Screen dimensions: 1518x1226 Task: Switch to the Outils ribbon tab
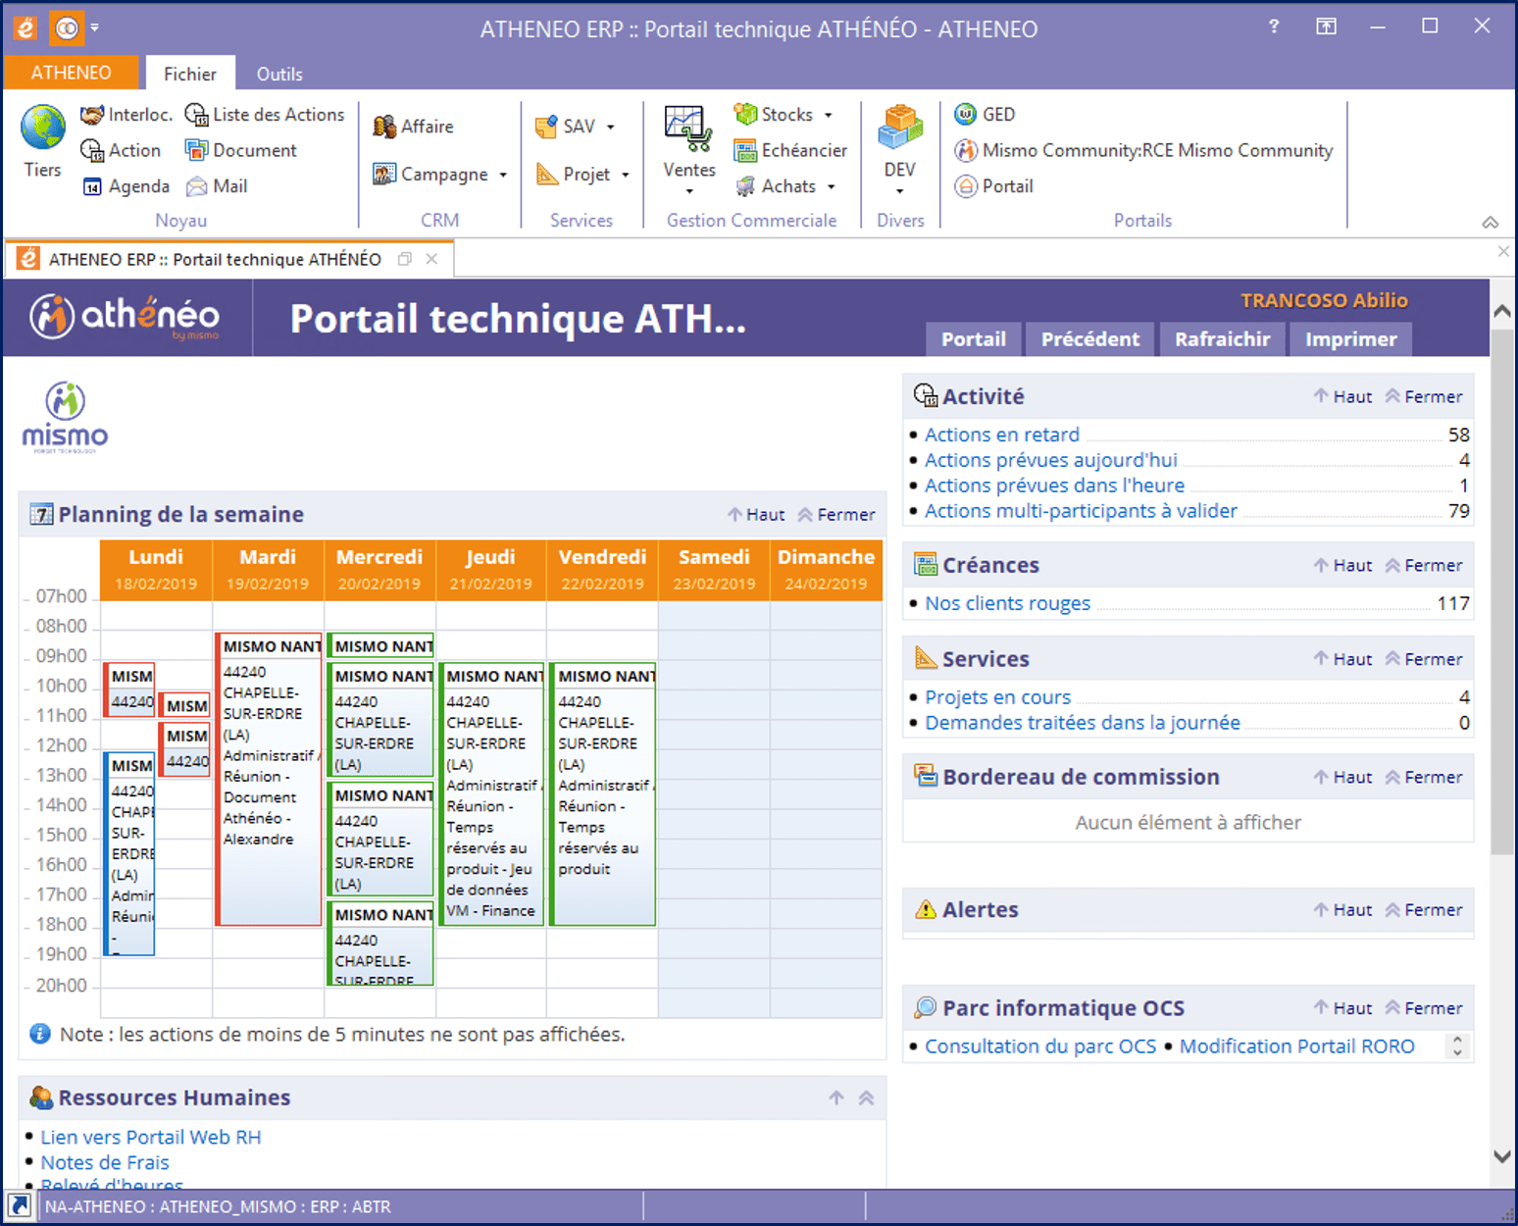(x=279, y=74)
